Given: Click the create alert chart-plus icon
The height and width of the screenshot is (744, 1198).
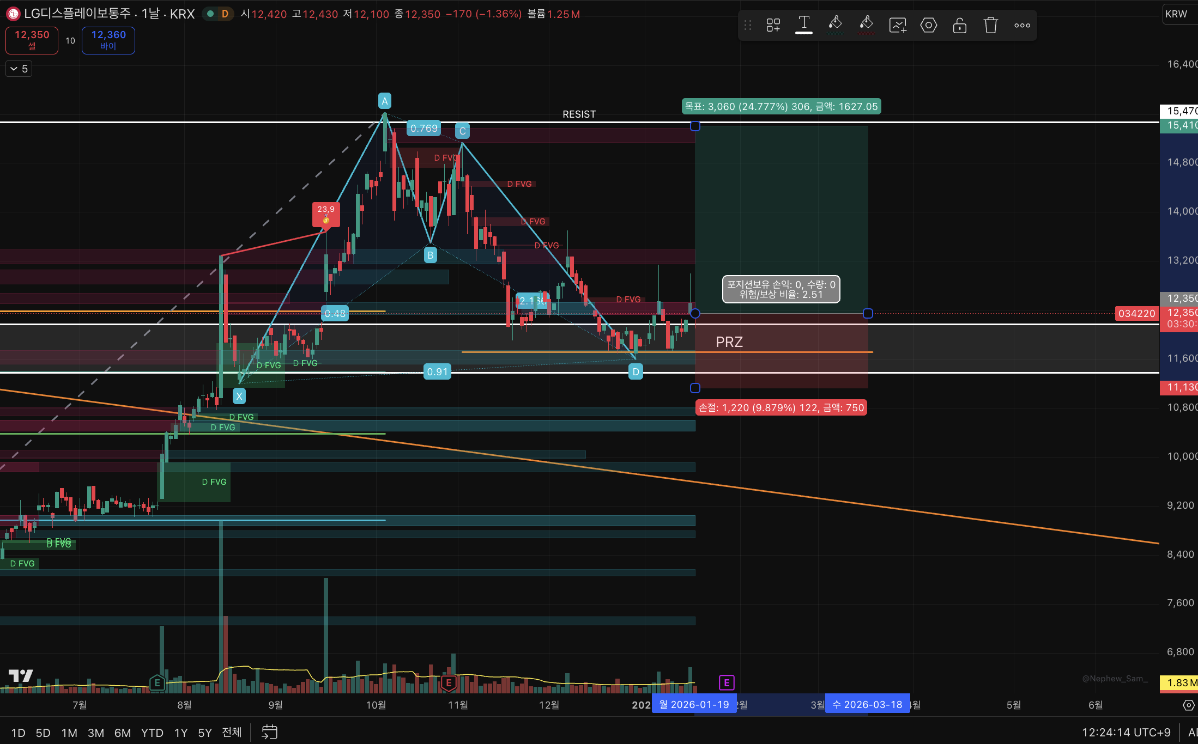Looking at the screenshot, I should click(x=898, y=25).
